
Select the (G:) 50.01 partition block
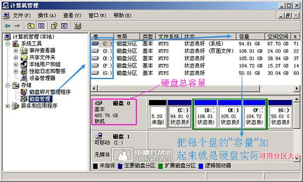point(280,114)
